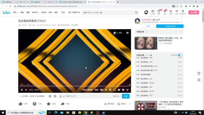Open the playback speed 倍速 menu
204x115 pixels.
(x=96, y=90)
